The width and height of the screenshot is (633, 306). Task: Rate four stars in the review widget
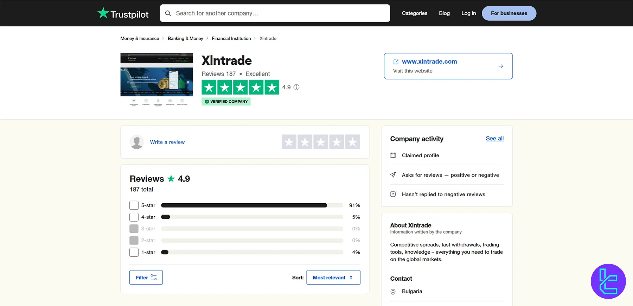pos(337,142)
